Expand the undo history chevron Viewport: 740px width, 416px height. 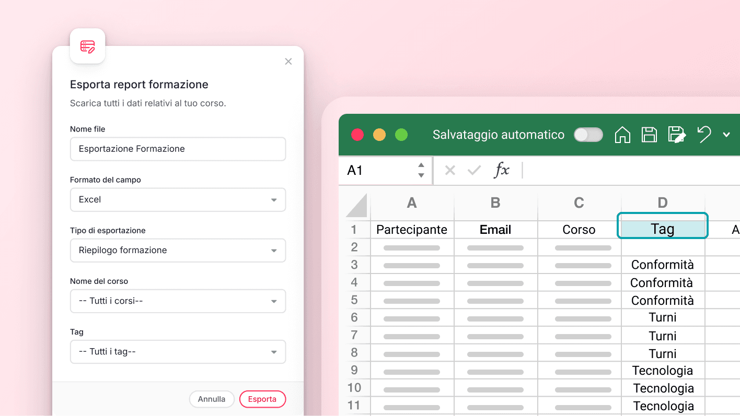point(726,135)
